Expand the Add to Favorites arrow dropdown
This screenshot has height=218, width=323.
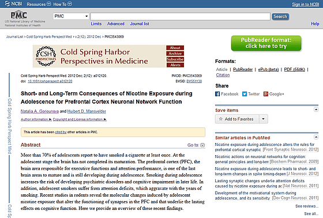tap(263, 119)
